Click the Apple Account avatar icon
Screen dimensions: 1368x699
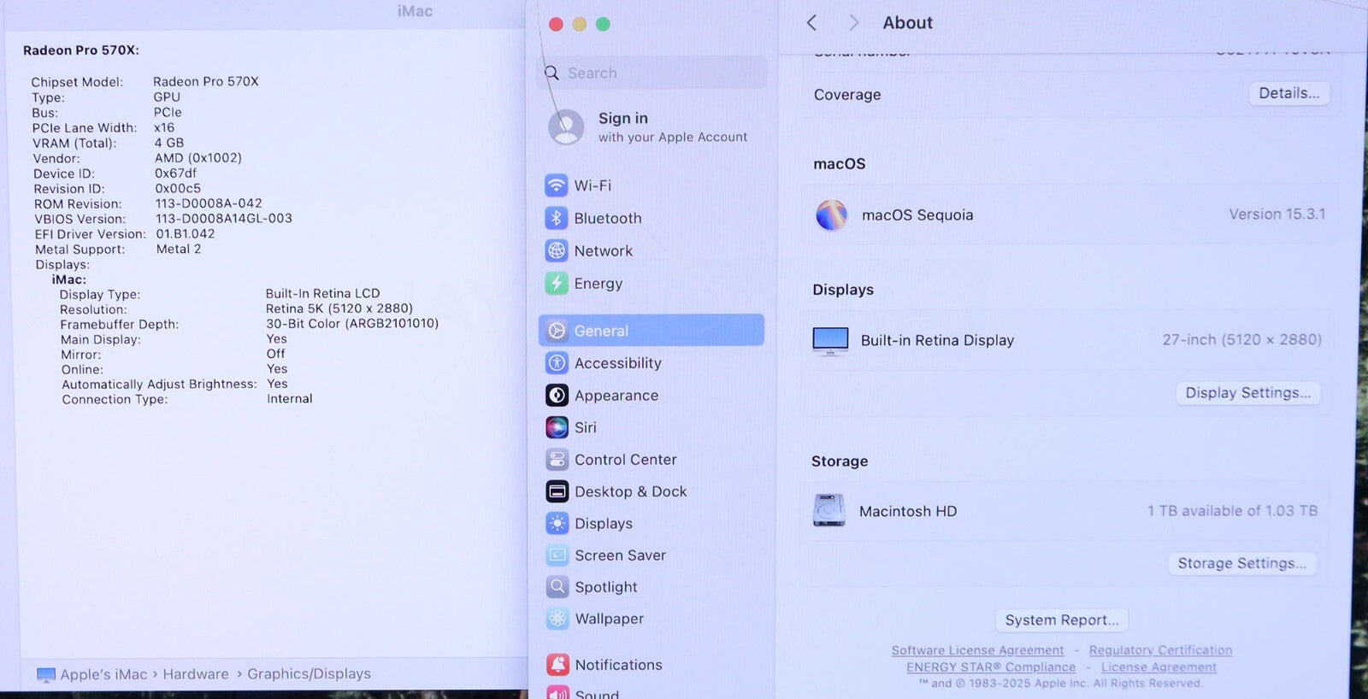pyautogui.click(x=566, y=126)
